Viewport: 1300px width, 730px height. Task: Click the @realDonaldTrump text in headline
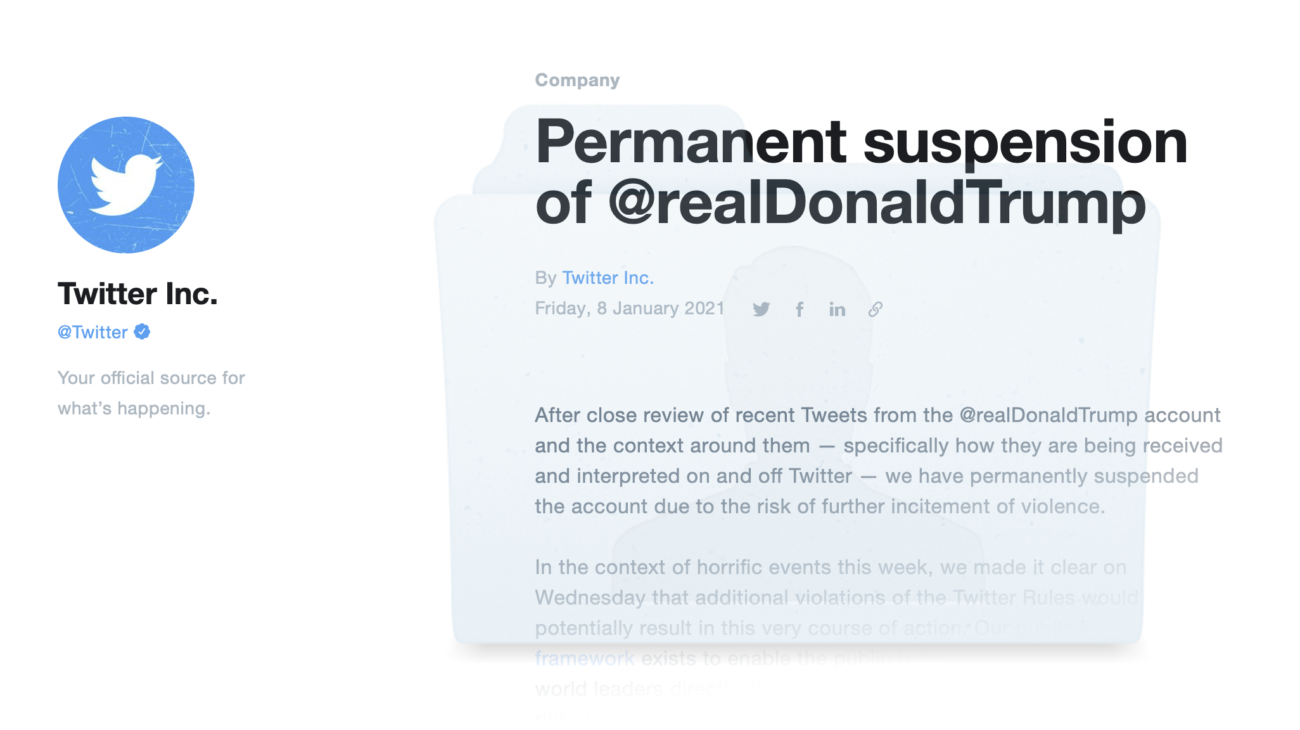coord(877,203)
